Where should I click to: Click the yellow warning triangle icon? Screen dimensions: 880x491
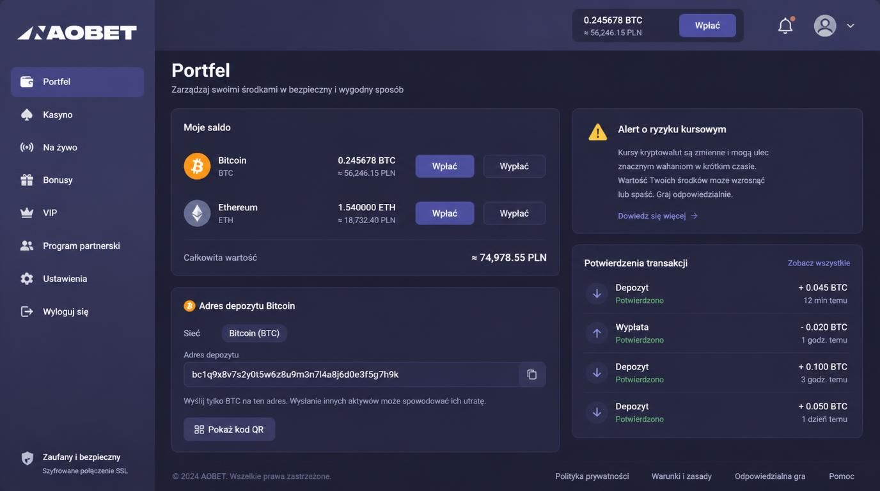click(x=597, y=132)
